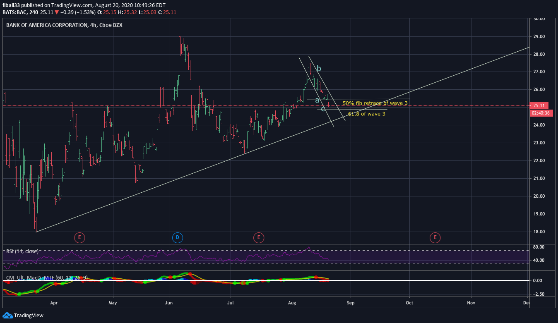This screenshot has width=558, height=323.
Task: Click the 'flball33' username in the header
Action: coord(11,5)
